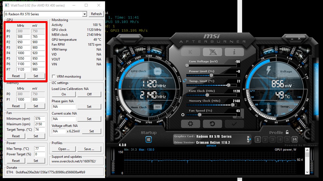
Task: Click the link icon beside Temp. Limit
Action: coord(185,81)
